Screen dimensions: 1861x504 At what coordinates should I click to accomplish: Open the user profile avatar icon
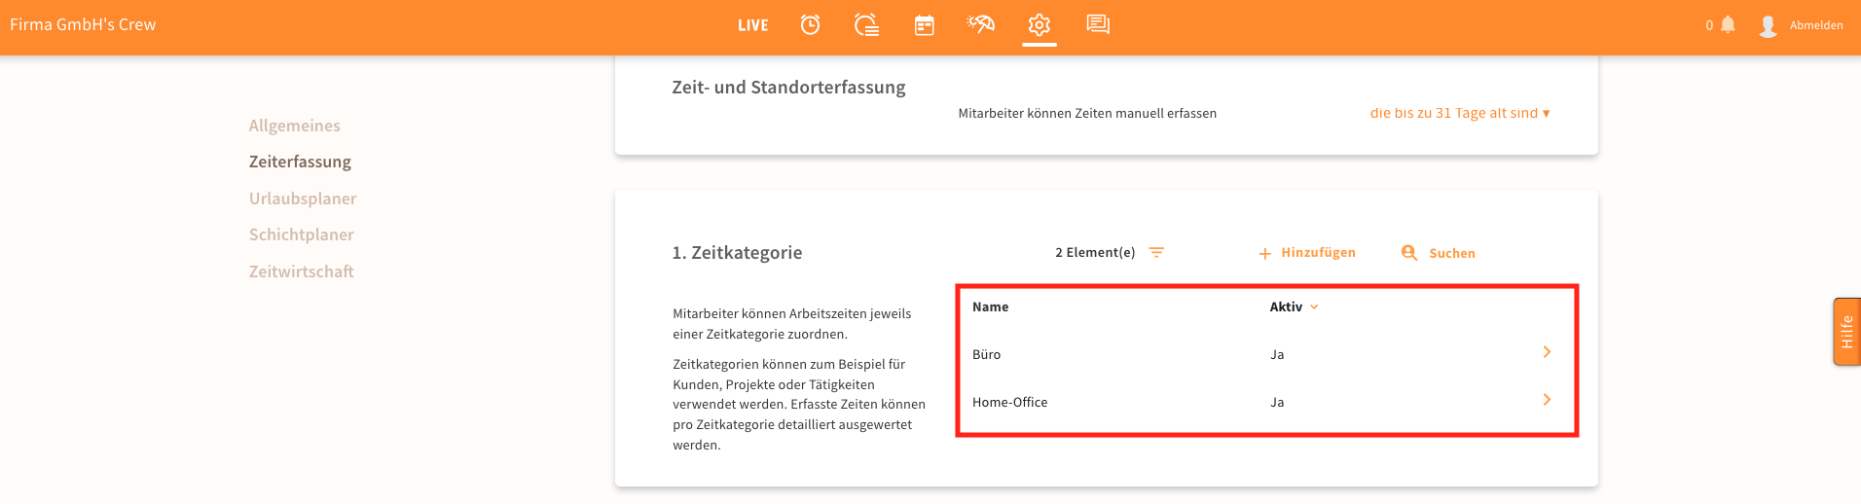pos(1768,25)
